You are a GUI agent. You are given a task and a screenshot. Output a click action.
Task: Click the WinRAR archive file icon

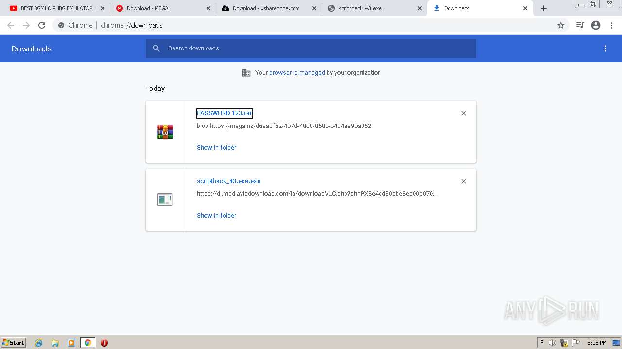point(165,132)
